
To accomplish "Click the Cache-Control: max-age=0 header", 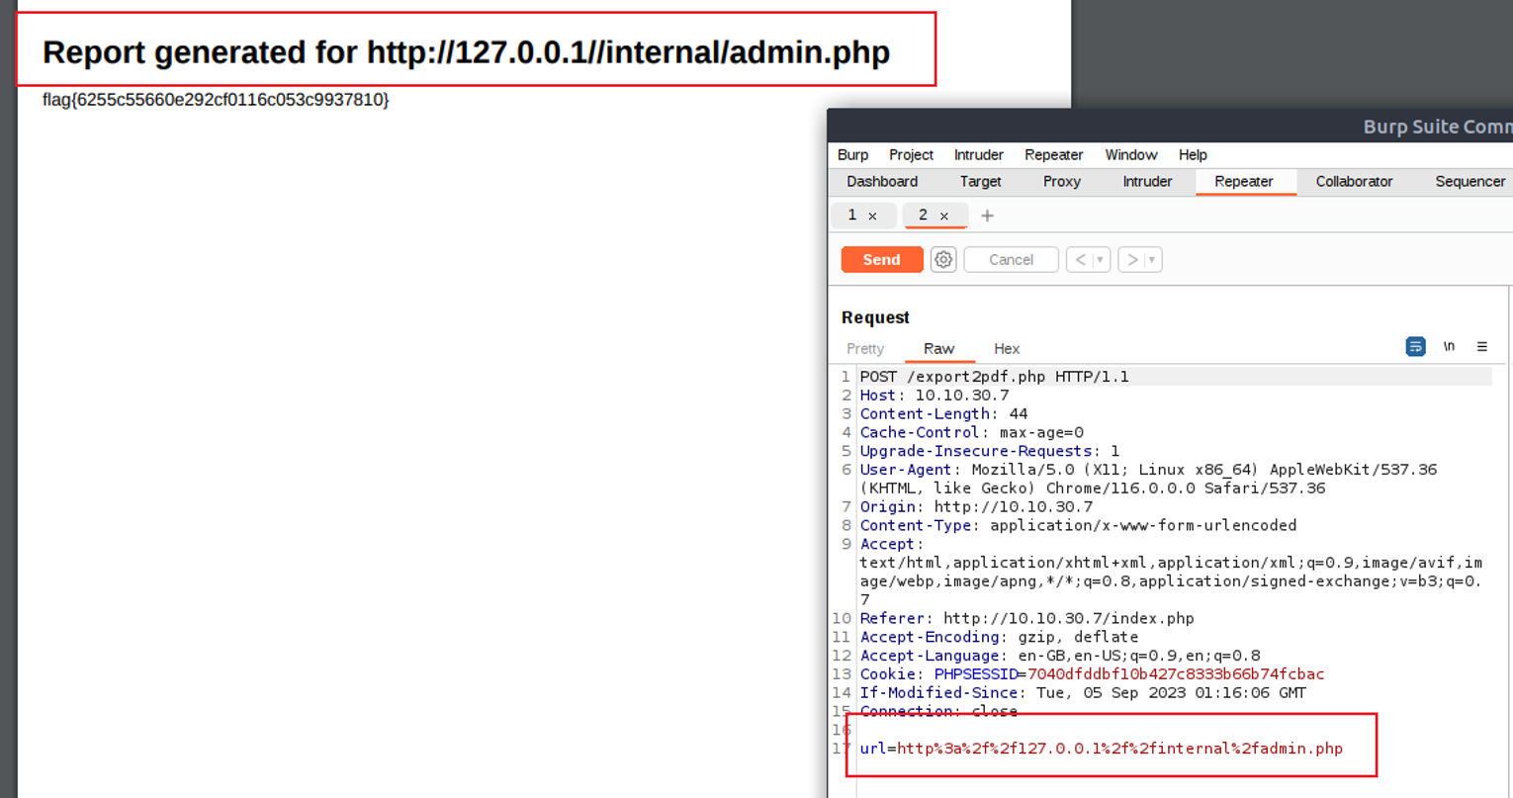I will point(971,433).
